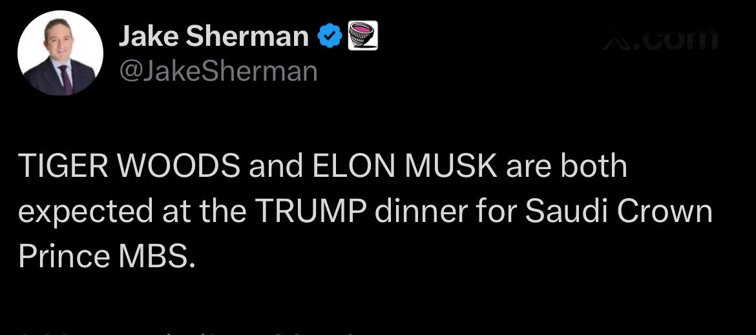Click the word and between the names
The image size is (756, 335).
(275, 167)
